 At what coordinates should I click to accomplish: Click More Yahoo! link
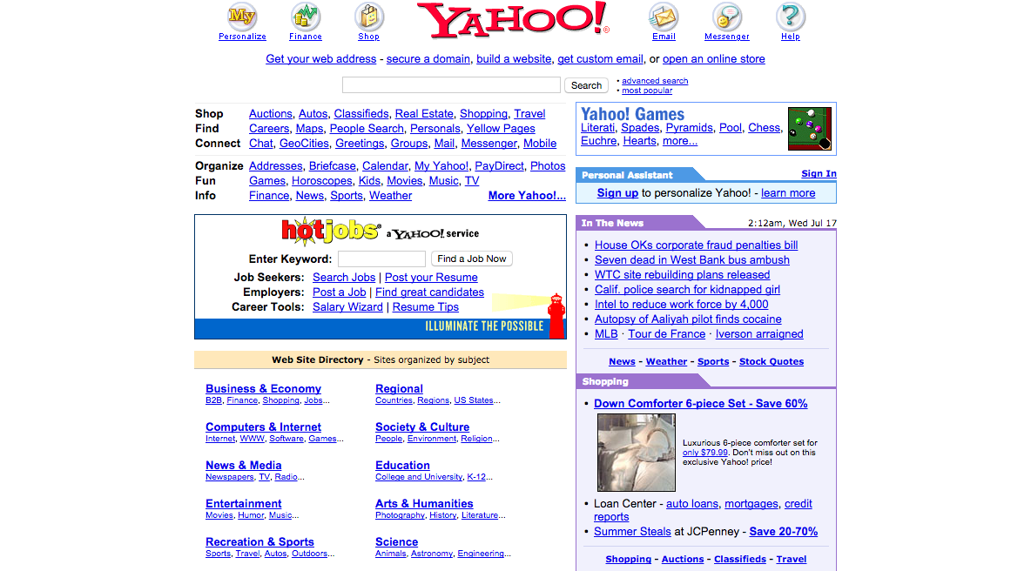click(527, 196)
